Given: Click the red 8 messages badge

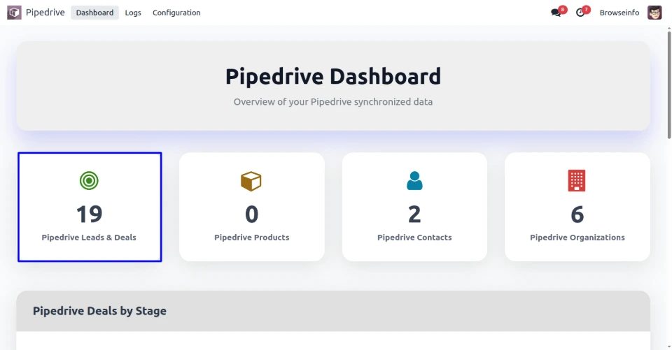Looking at the screenshot, I should point(563,9).
